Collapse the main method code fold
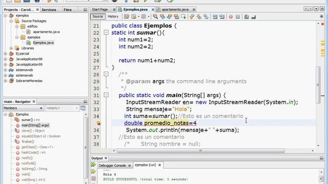The width and height of the screenshot is (328, 184). click(106, 95)
